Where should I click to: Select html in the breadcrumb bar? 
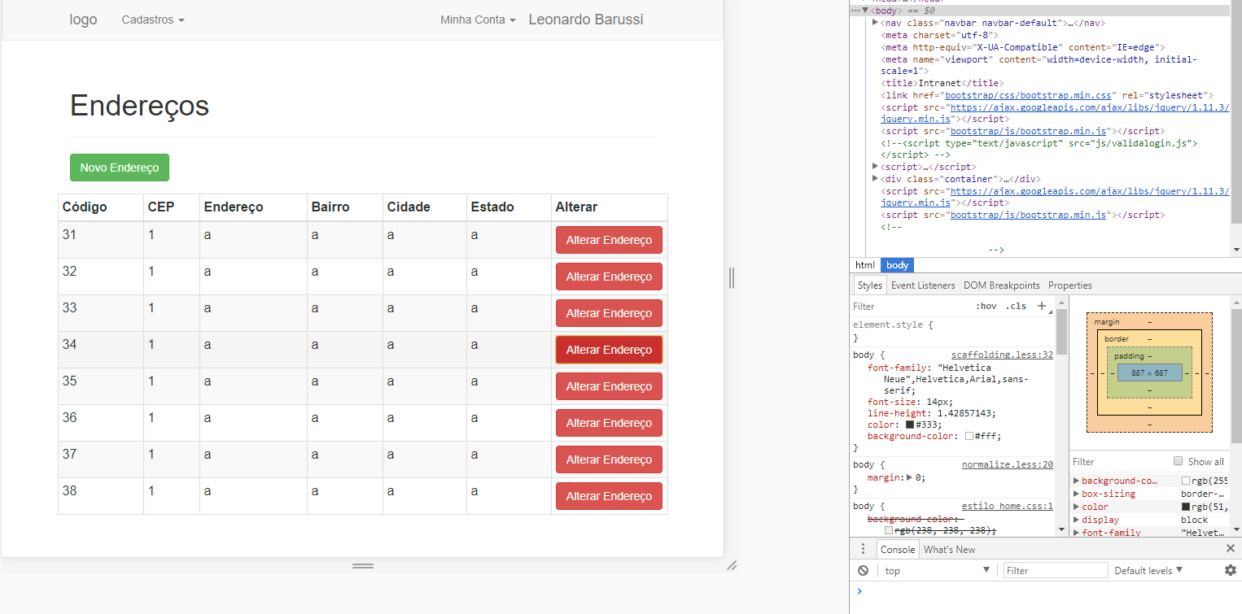point(865,265)
